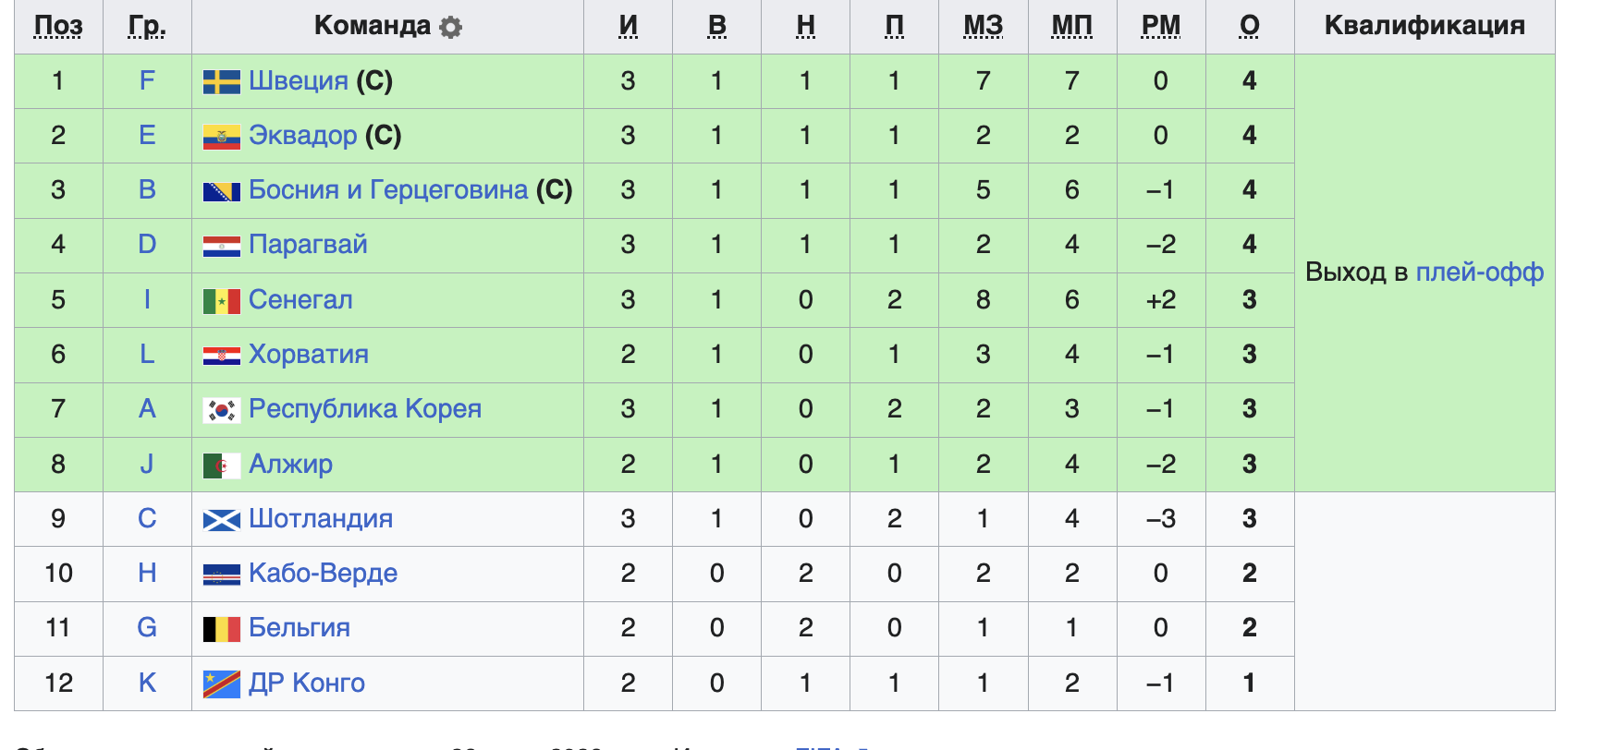Open the Швеция team link
This screenshot has height=750, width=1614.
pos(298,81)
